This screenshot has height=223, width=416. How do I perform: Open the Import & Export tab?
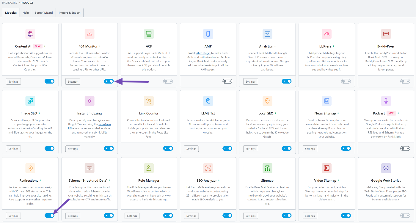[x=70, y=13]
